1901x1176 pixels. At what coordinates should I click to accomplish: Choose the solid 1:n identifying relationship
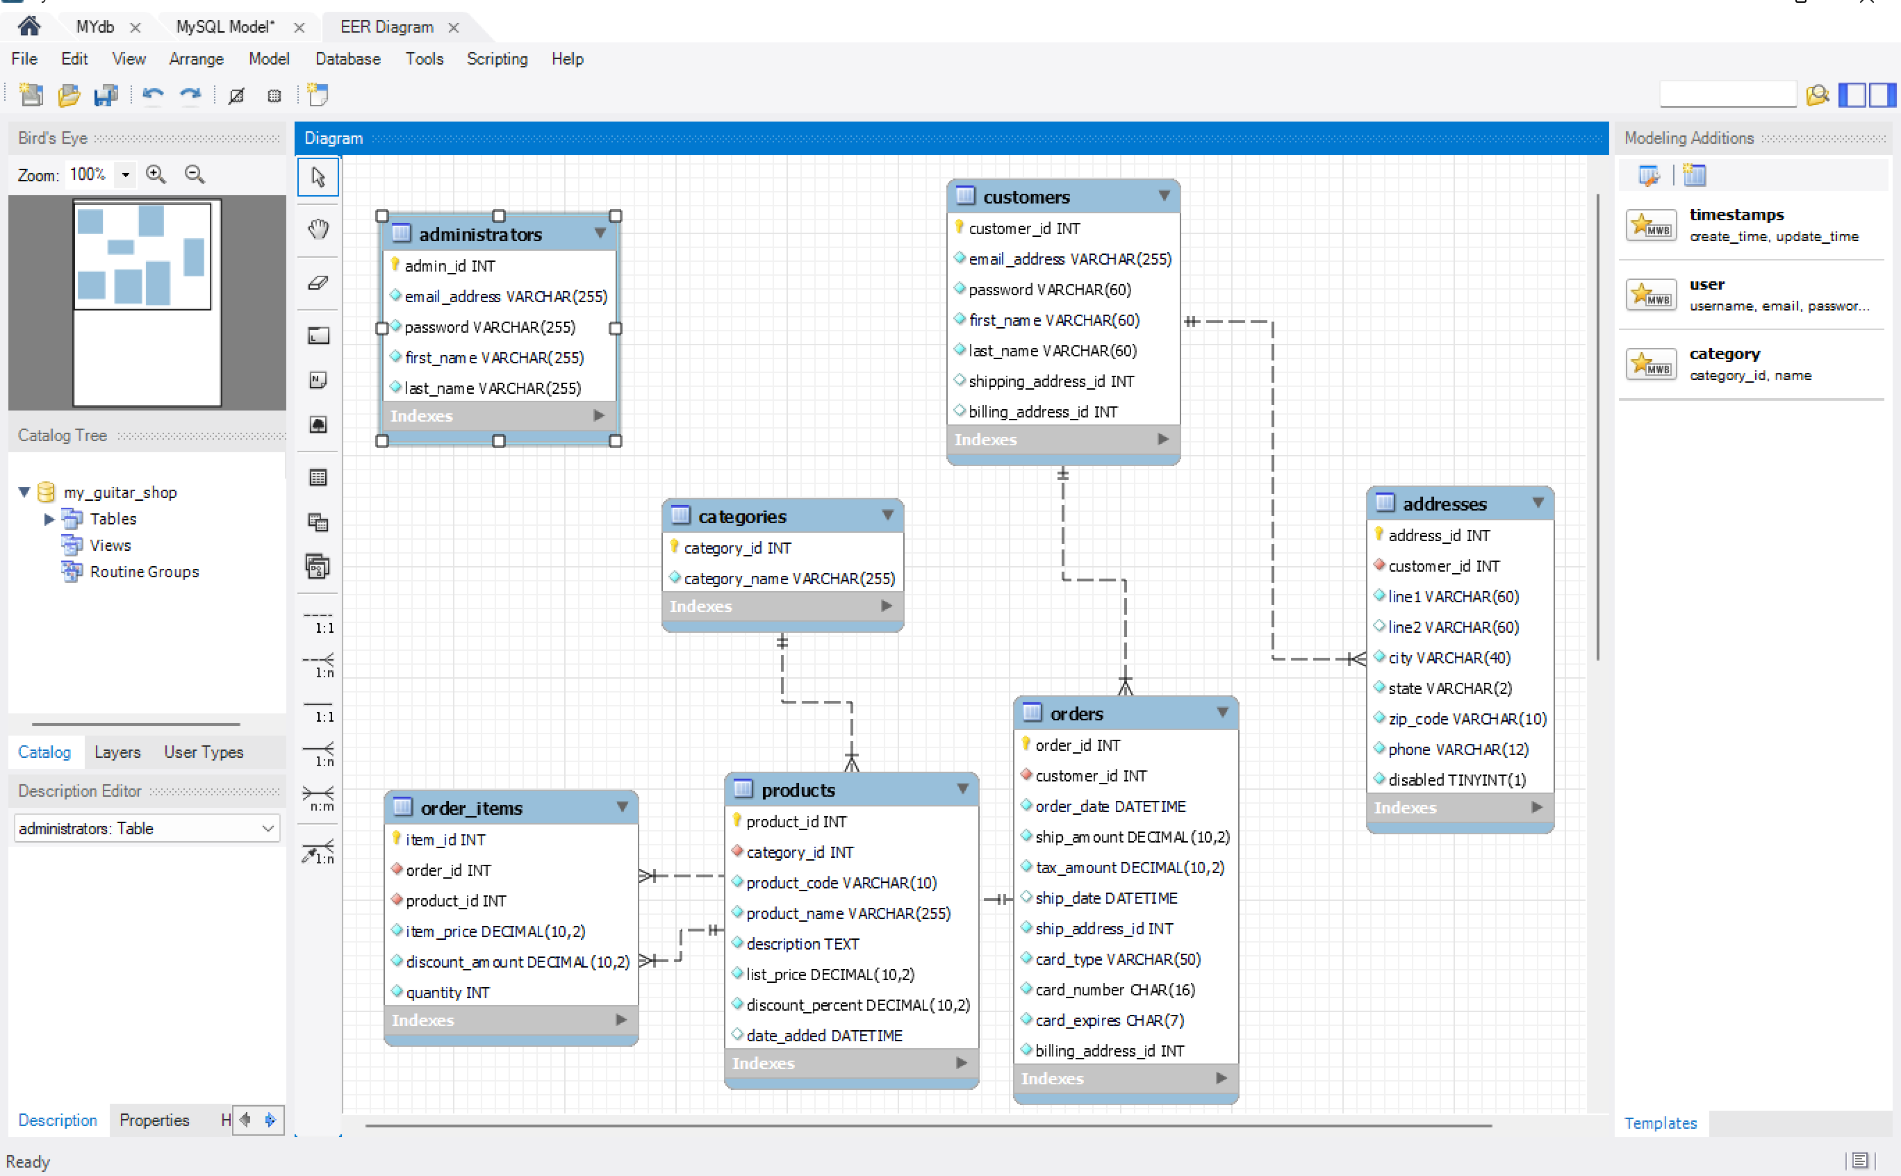click(x=319, y=754)
